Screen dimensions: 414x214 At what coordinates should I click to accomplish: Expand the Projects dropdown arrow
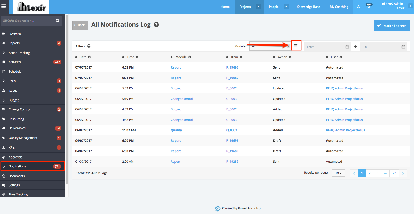click(259, 7)
